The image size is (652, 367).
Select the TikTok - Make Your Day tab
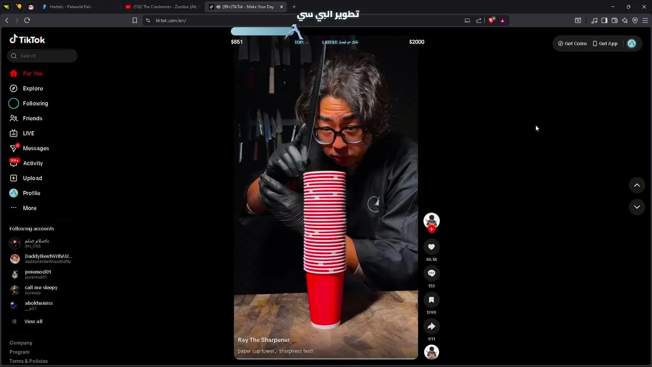coord(244,7)
